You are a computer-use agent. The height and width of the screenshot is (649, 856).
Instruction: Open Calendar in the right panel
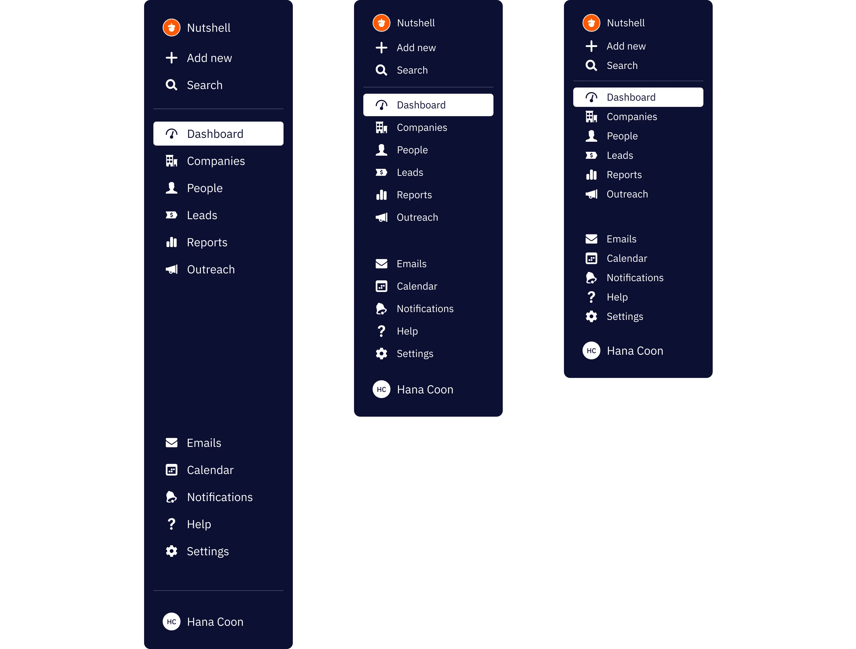point(626,258)
